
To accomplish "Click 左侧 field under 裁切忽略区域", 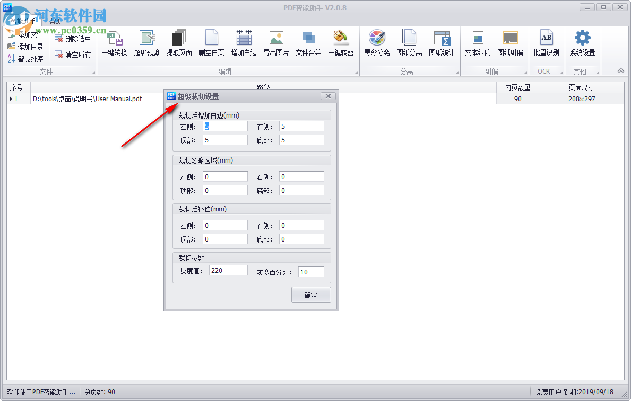I will (x=225, y=176).
